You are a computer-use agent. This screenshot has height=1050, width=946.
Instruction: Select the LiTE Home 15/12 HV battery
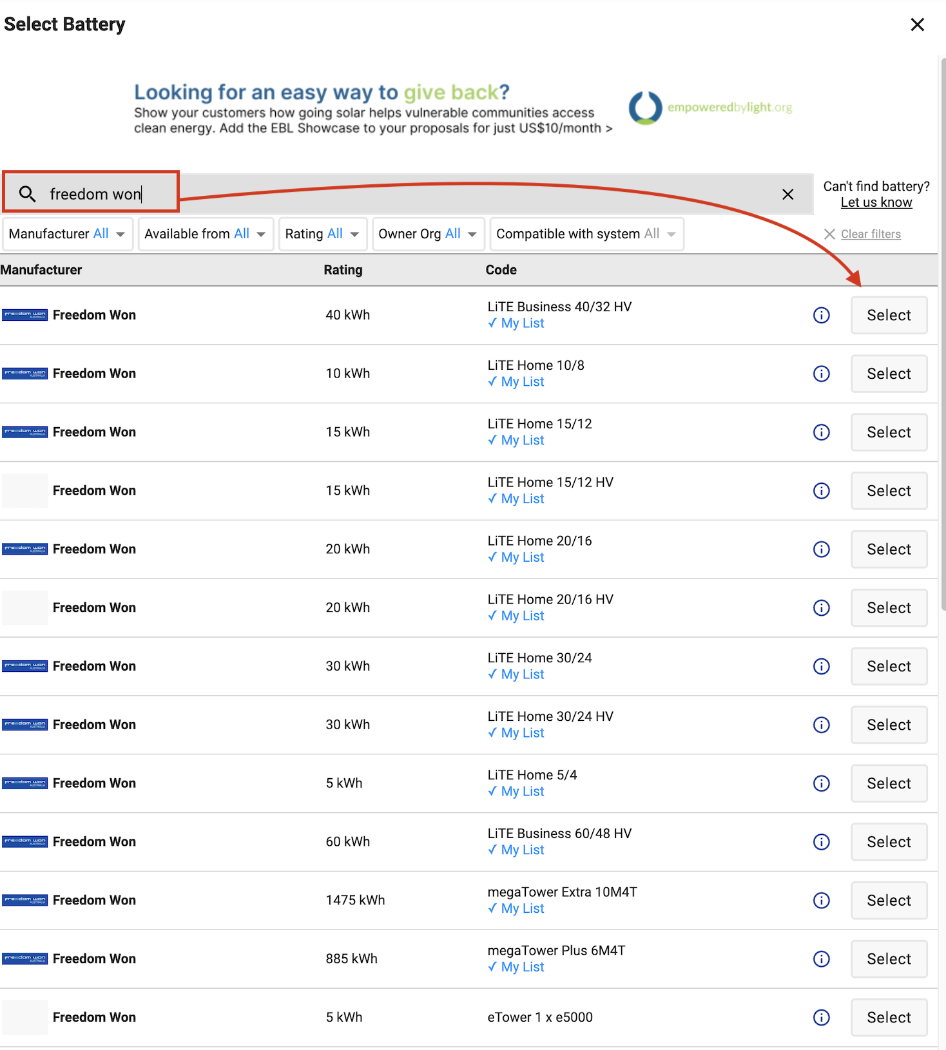tap(889, 491)
